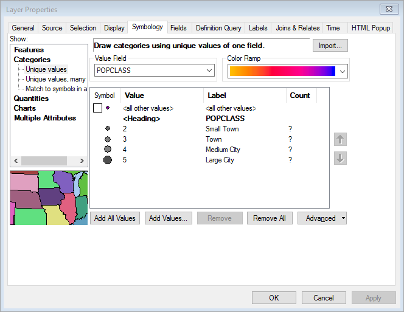Select Quantities in the Show list

coord(31,99)
